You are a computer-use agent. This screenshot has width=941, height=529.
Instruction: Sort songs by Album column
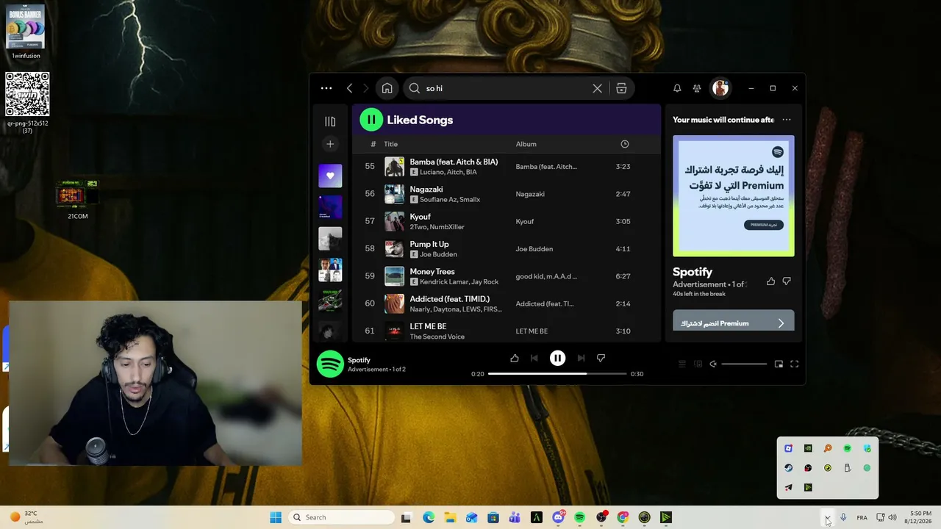pyautogui.click(x=526, y=144)
